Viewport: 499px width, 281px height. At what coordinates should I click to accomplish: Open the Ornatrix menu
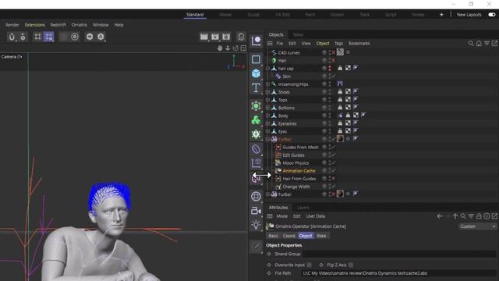pos(80,25)
